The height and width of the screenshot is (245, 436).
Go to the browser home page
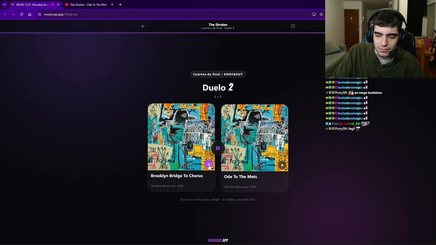(30, 14)
